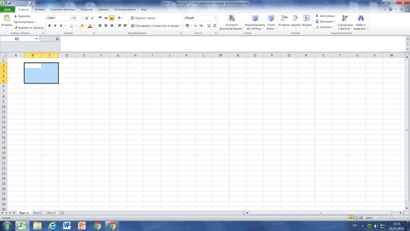
Task: Select column F header
Action: [x=101, y=55]
